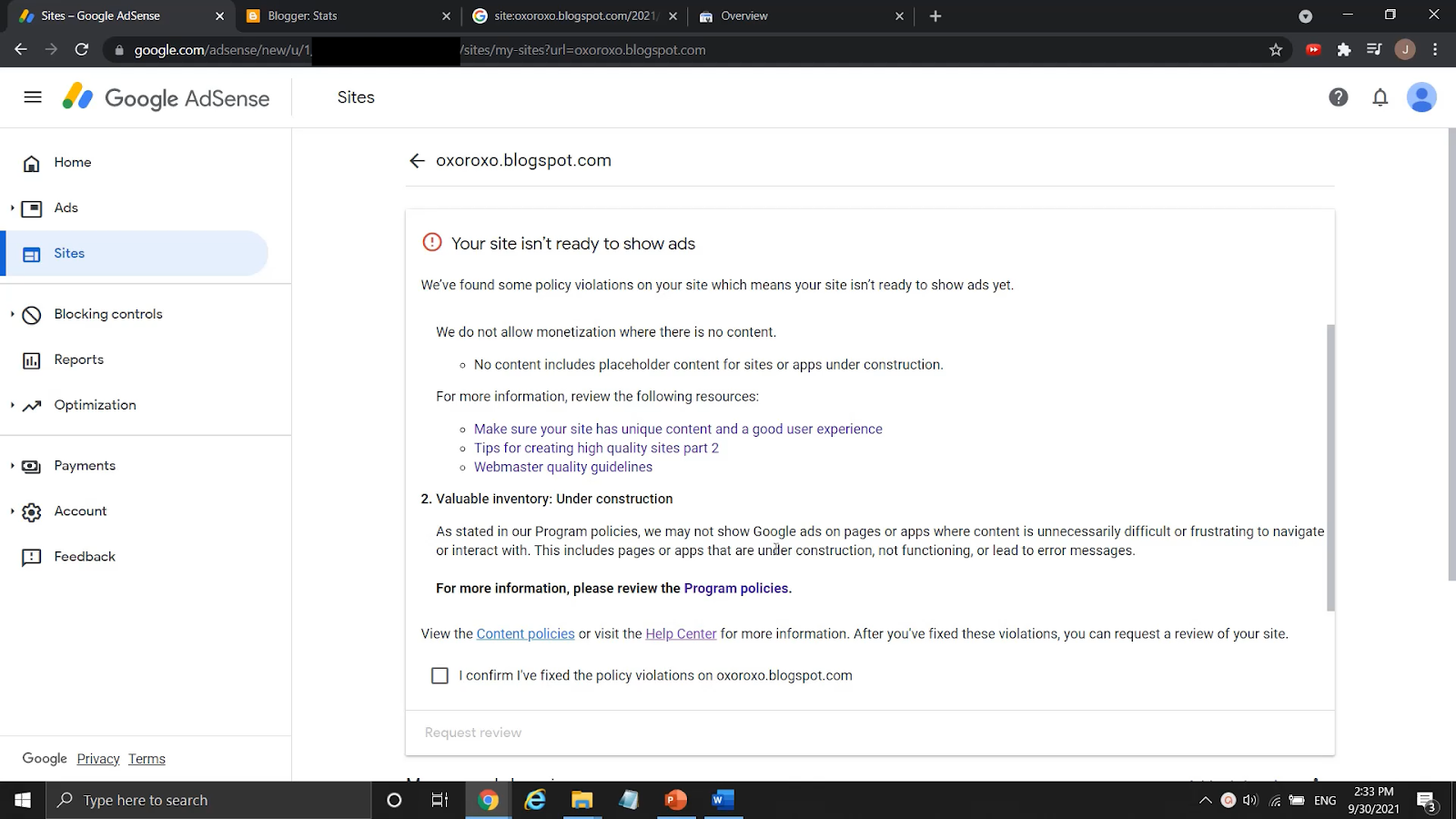Open the notifications bell
The width and height of the screenshot is (1456, 819).
pyautogui.click(x=1380, y=97)
